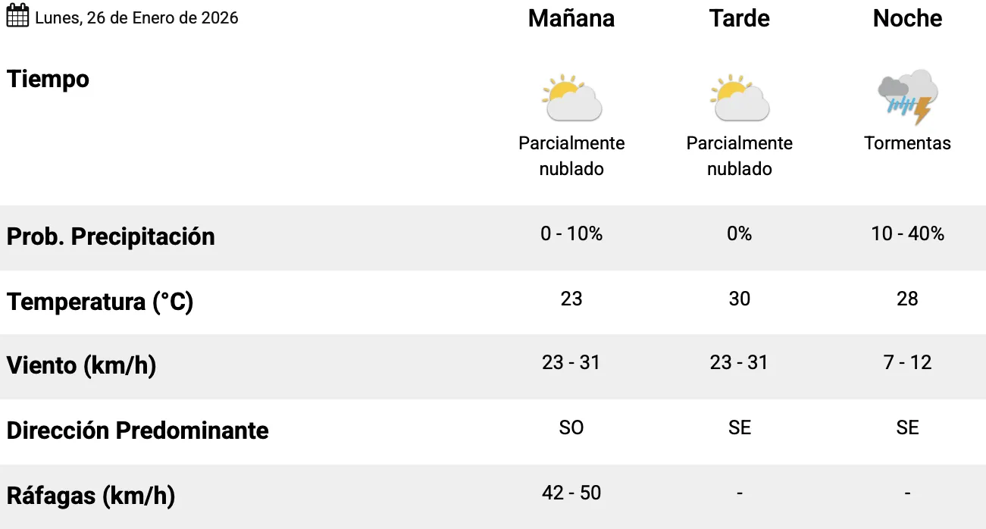Click the thunderstorm icon under Noche
This screenshot has height=529, width=986.
click(x=907, y=98)
